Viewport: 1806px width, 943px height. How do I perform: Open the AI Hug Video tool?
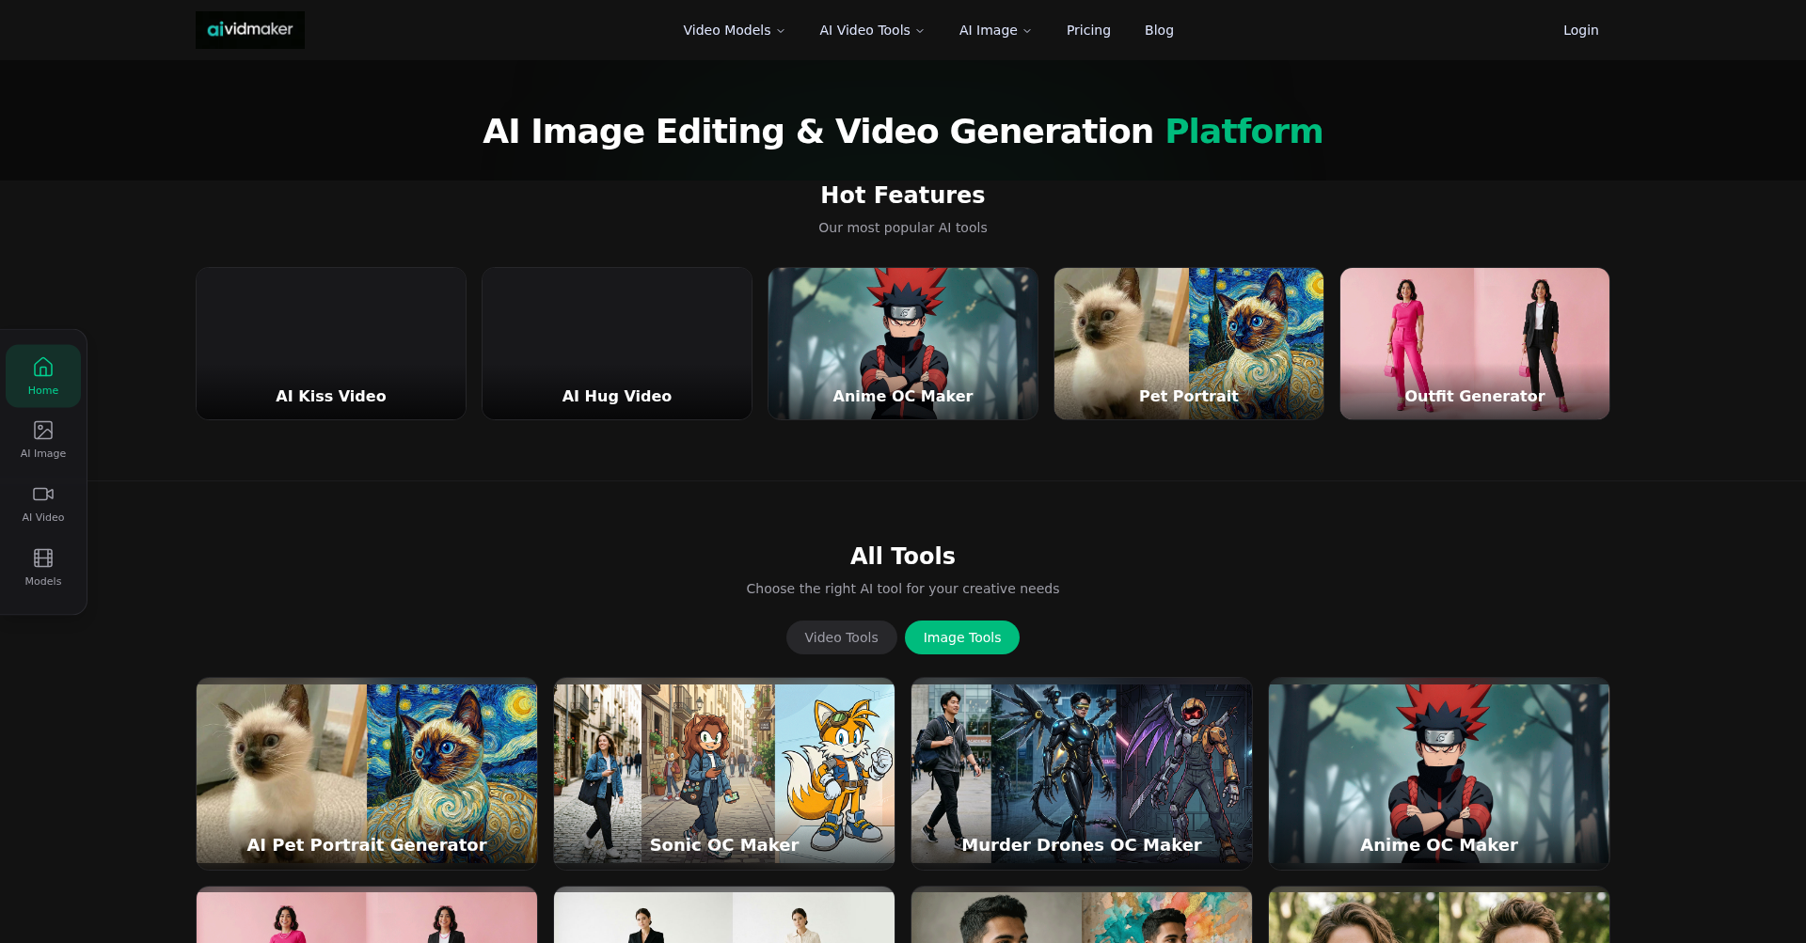[616, 343]
